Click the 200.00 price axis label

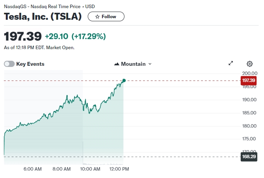(249, 73)
